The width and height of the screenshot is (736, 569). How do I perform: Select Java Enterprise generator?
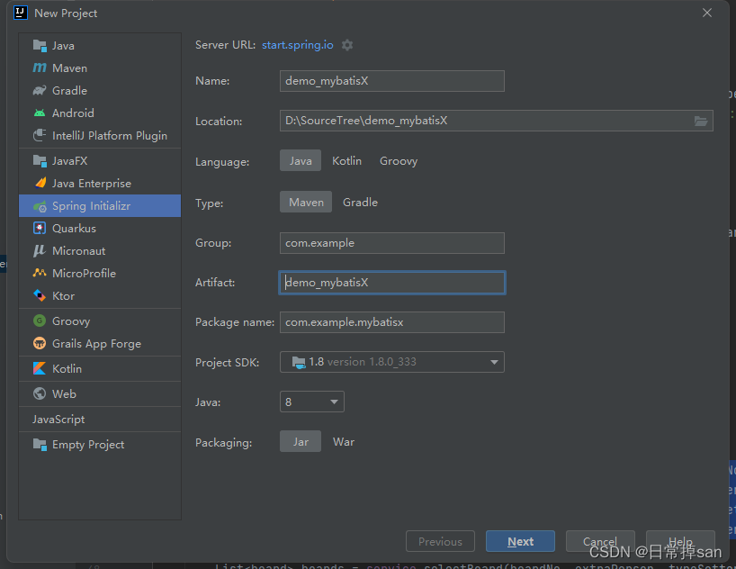pyautogui.click(x=100, y=184)
